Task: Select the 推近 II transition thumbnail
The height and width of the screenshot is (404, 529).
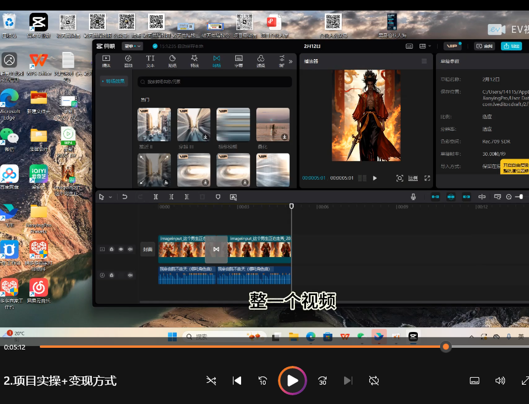Action: 154,125
